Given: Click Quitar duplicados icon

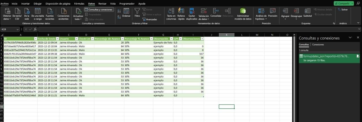Looking at the screenshot, I should pyautogui.click(x=192, y=11).
